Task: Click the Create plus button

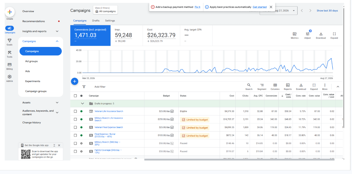Action: pyautogui.click(x=10, y=12)
